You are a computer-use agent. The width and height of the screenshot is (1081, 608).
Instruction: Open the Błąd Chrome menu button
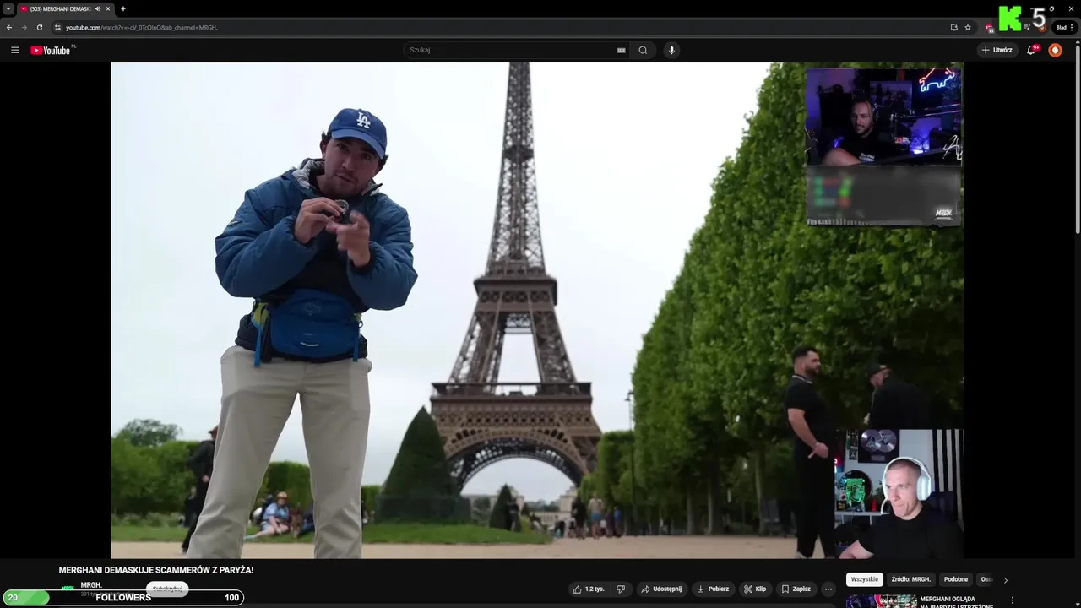point(1063,27)
